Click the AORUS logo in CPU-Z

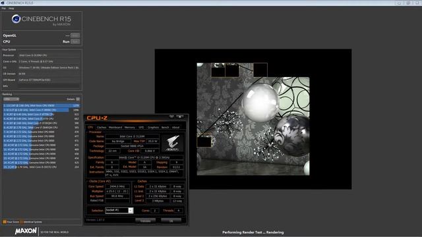coord(173,143)
